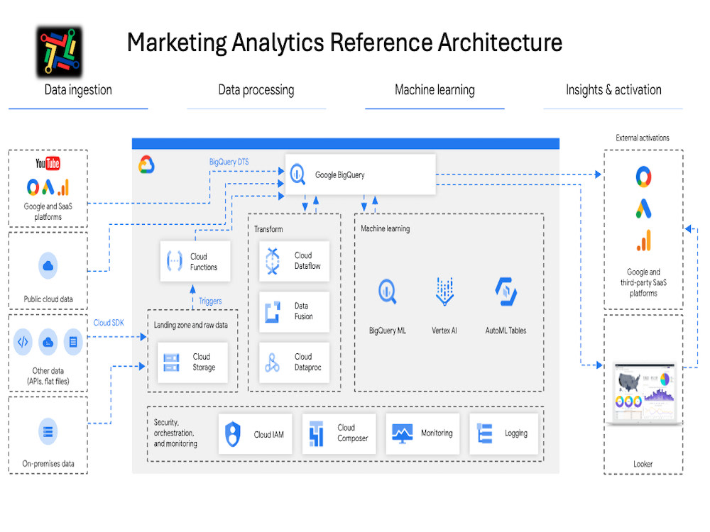Click the Cloud Storage text label
This screenshot has width=710, height=532.
(204, 362)
